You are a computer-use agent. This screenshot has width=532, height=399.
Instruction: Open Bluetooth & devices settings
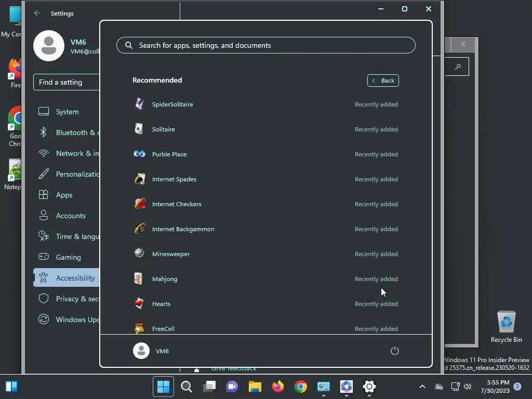(66, 132)
